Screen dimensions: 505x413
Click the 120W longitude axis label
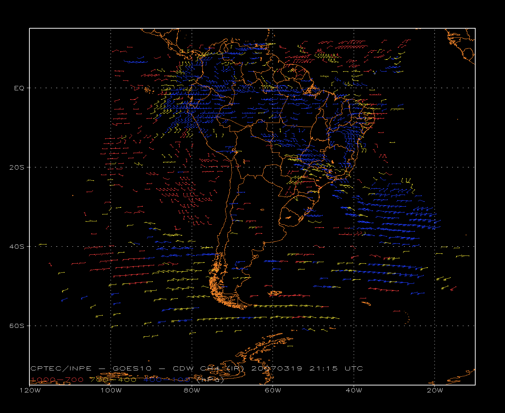(30, 390)
